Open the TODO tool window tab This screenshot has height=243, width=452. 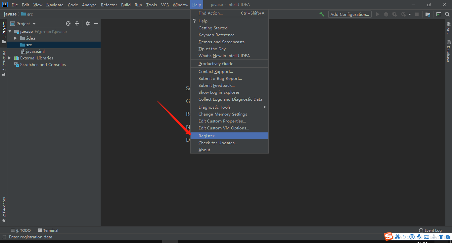[21, 230]
